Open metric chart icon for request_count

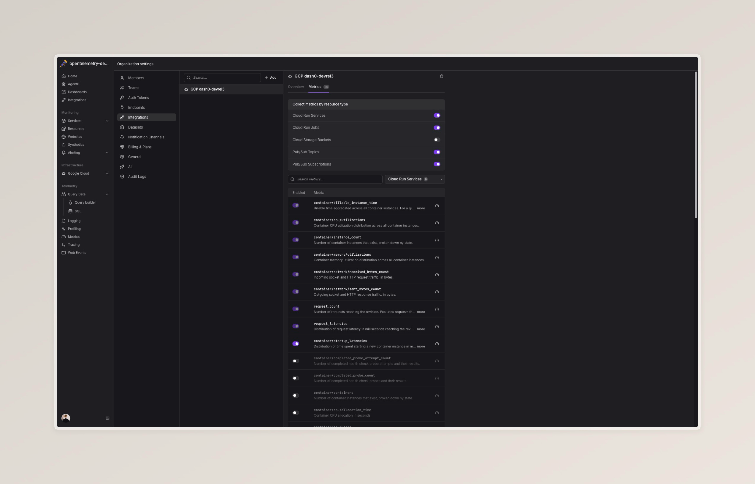point(437,309)
